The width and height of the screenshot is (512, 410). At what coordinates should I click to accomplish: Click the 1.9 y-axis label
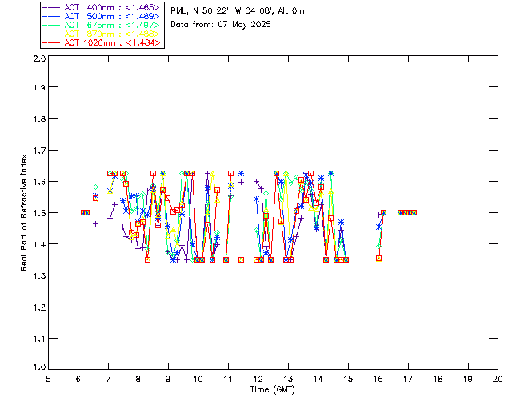(39, 87)
